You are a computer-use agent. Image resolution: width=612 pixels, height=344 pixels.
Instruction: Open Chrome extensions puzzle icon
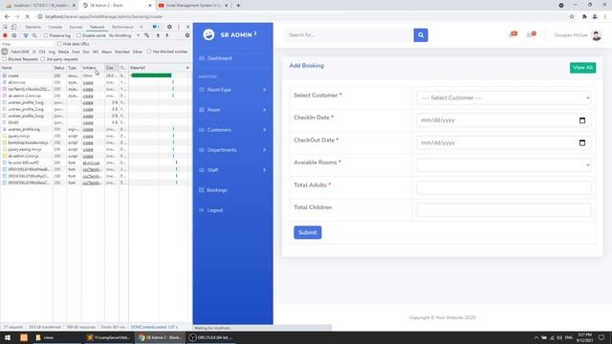[x=584, y=17]
